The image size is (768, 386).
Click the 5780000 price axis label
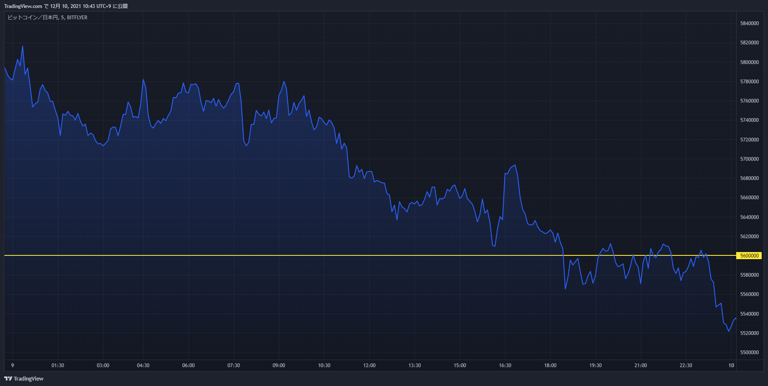click(x=750, y=82)
